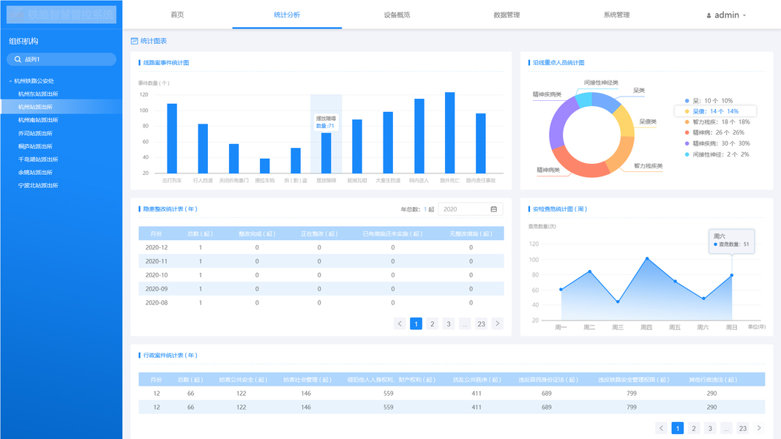Open page 2 of 隐患整改 table

point(433,323)
